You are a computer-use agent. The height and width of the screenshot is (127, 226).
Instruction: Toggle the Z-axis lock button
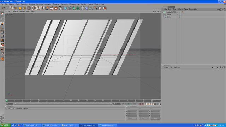[x=42, y=8]
